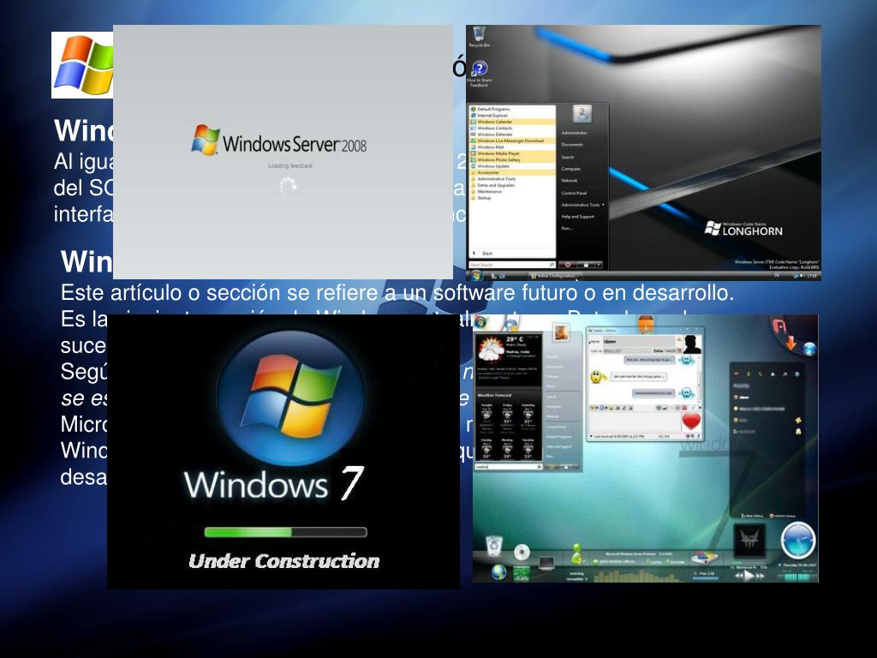
Task: Expand Administrative Tools folder in programs list
Action: (513, 178)
